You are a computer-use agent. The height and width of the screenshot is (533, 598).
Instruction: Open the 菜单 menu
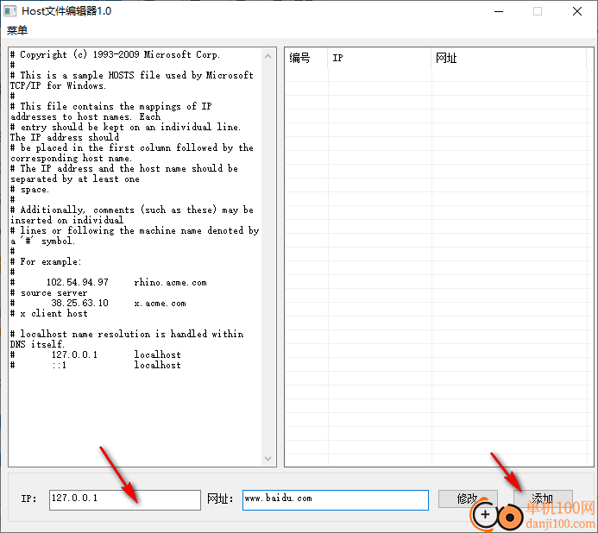click(17, 30)
